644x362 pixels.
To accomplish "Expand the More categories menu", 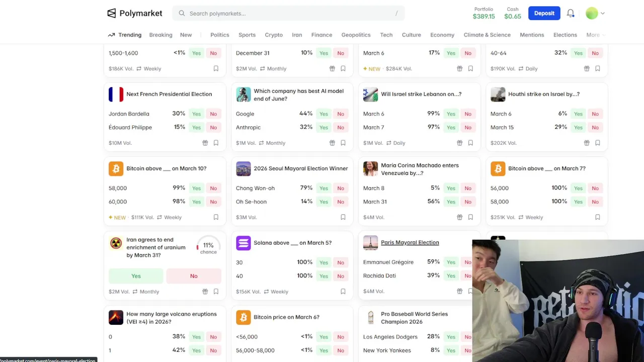I will 595,35.
